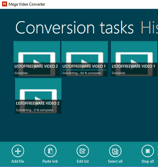The width and height of the screenshot is (158, 167).
Task: Open the Conversion tasks tab heading
Action: 74,28
